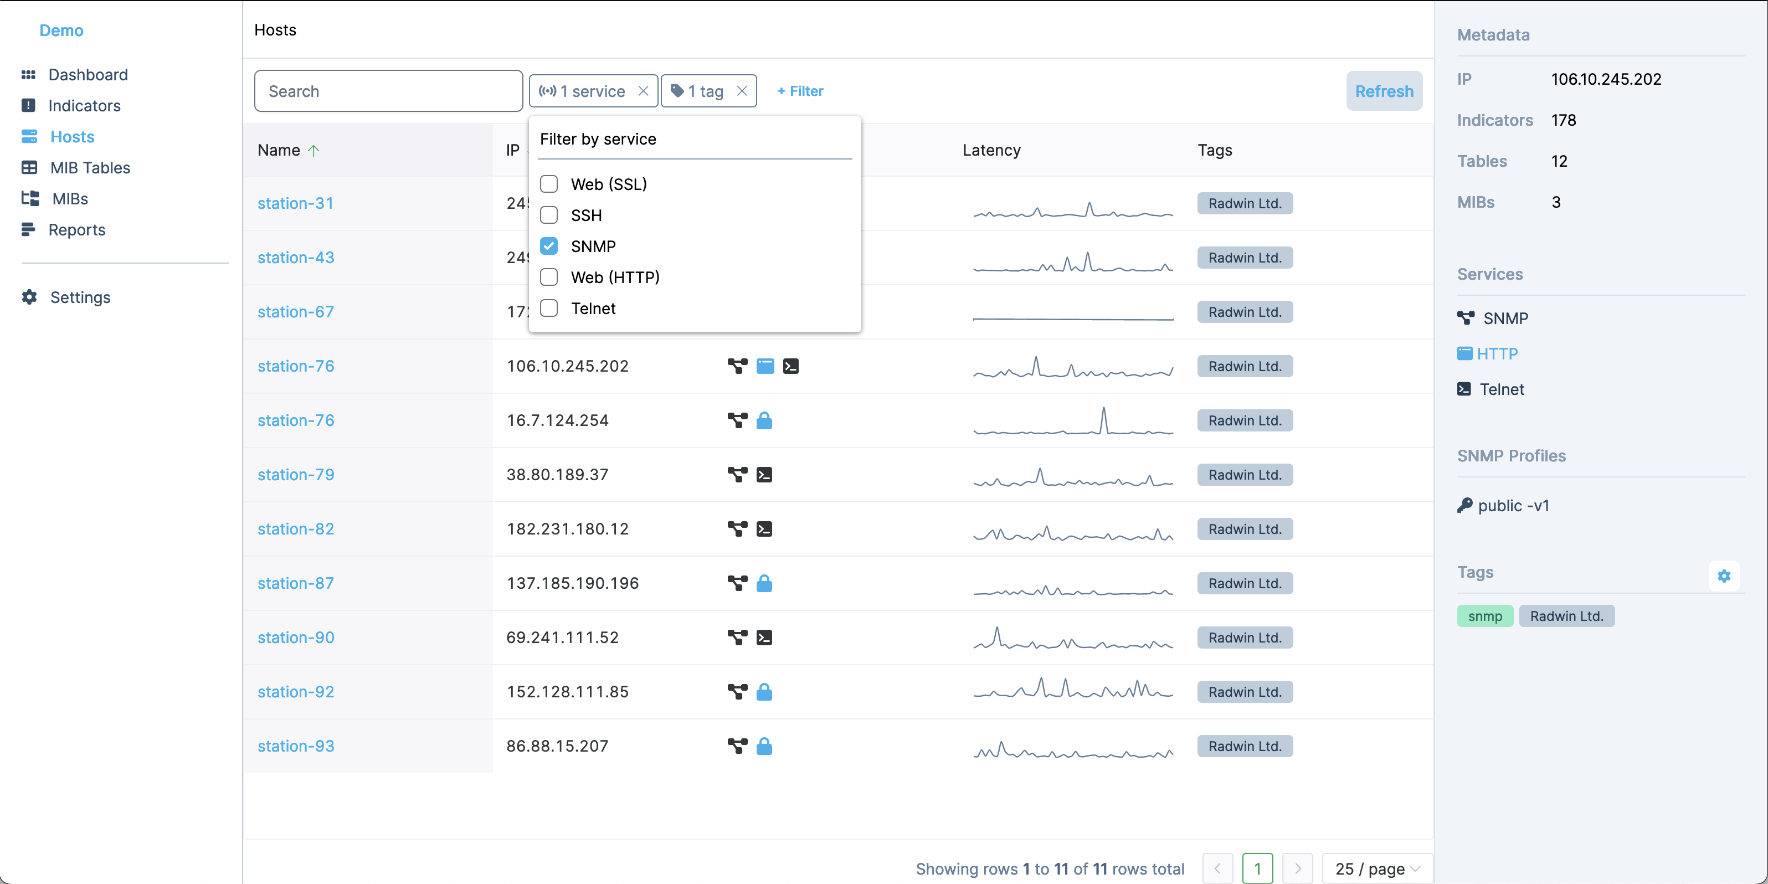The width and height of the screenshot is (1768, 884).
Task: Click the + Filter button
Action: click(800, 91)
